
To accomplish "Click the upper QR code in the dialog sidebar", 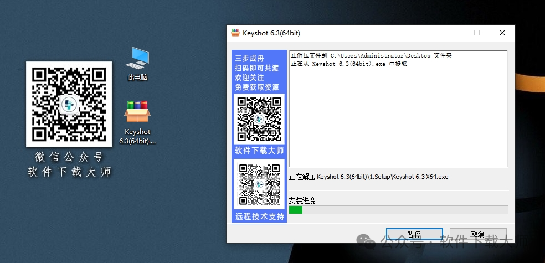I will point(259,119).
